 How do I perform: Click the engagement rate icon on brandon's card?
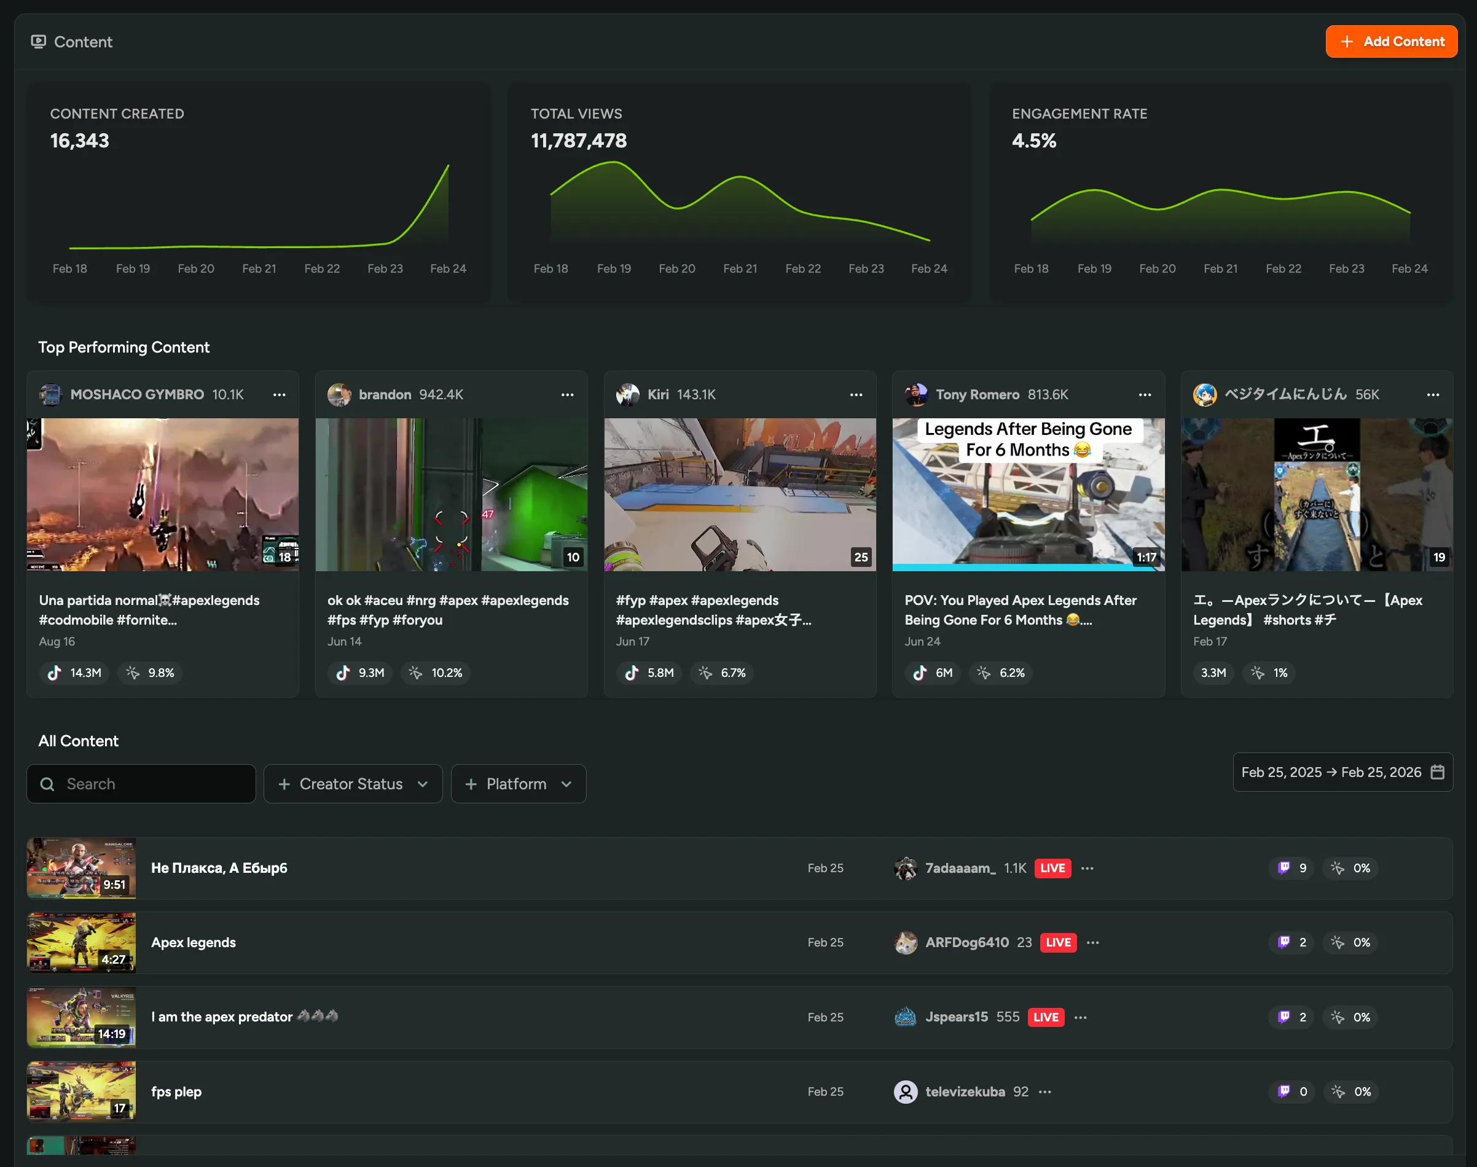(x=414, y=673)
